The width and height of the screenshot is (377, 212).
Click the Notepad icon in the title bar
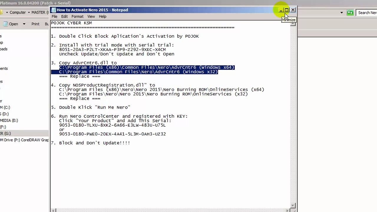(x=54, y=10)
